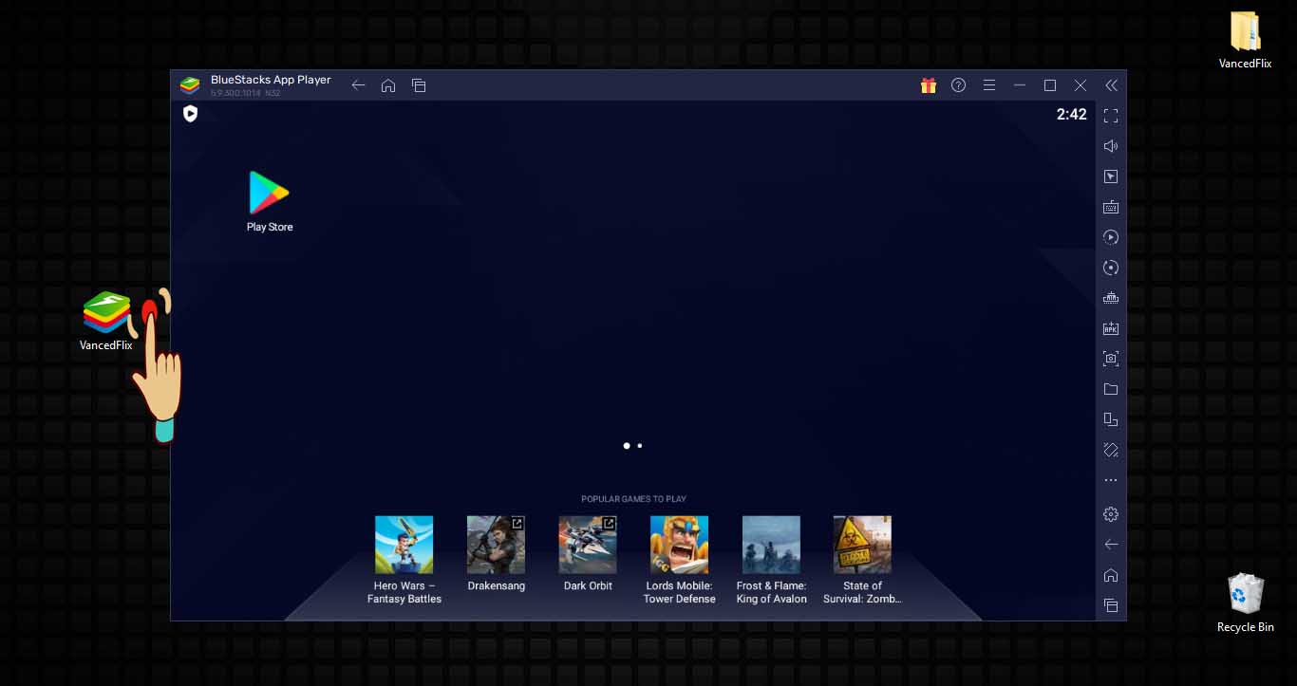Open the hamburger menu in title bar

(989, 85)
